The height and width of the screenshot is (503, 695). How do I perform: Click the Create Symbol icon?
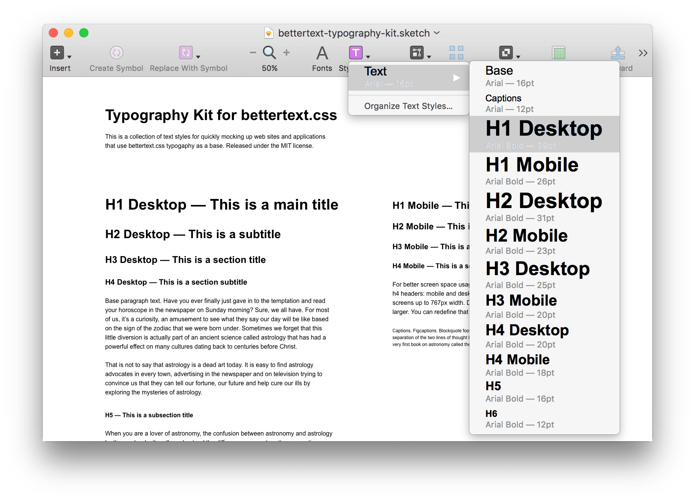(116, 53)
